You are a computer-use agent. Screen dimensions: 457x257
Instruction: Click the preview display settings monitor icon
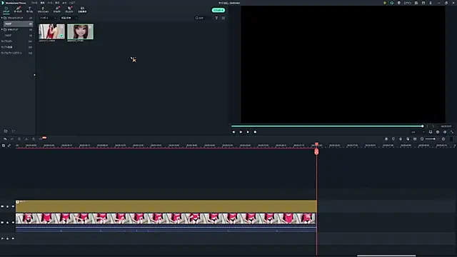click(x=431, y=132)
